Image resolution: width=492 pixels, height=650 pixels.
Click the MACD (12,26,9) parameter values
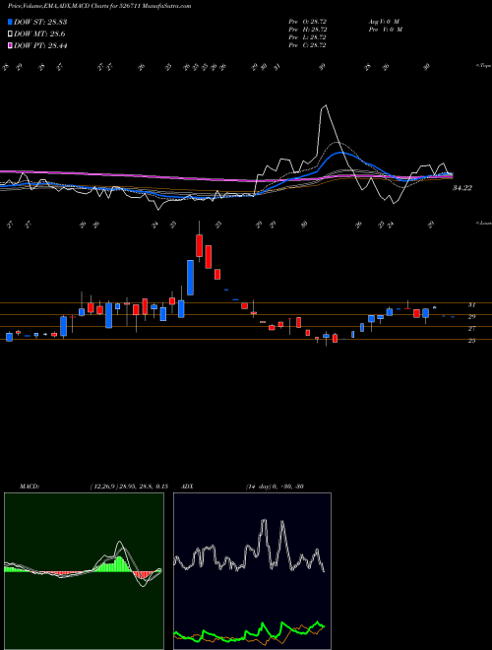(129, 487)
